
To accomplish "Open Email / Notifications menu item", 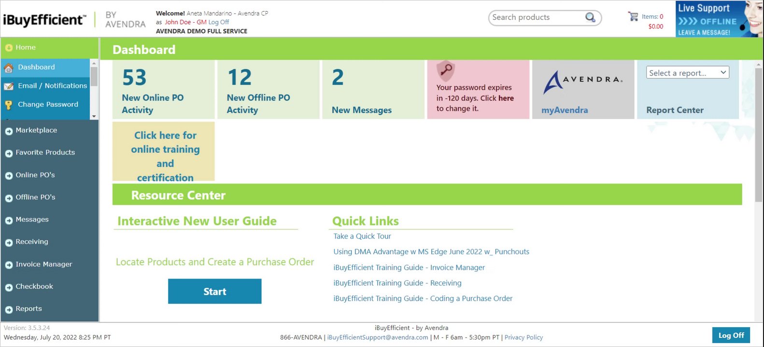I will [46, 86].
